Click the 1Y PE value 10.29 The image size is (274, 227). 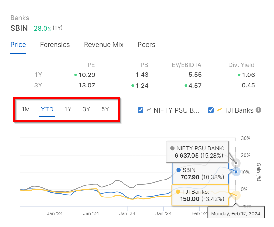[87, 75]
